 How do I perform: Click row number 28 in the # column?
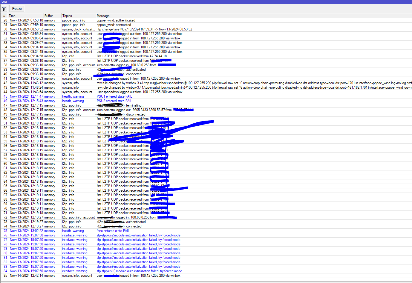coord(5,20)
